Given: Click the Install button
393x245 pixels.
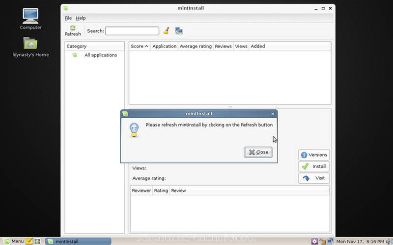Looking at the screenshot, I should (x=314, y=167).
